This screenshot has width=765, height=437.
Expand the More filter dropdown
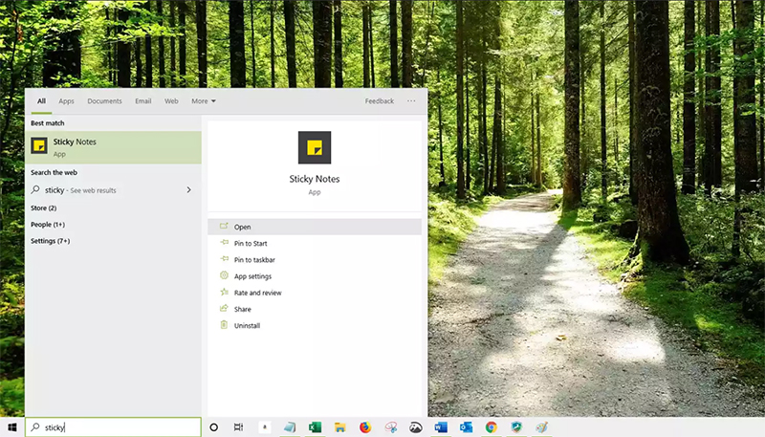pos(203,100)
